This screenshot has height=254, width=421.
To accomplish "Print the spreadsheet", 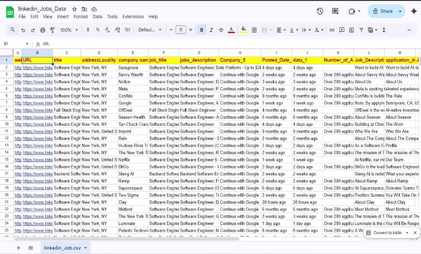I will (43, 30).
